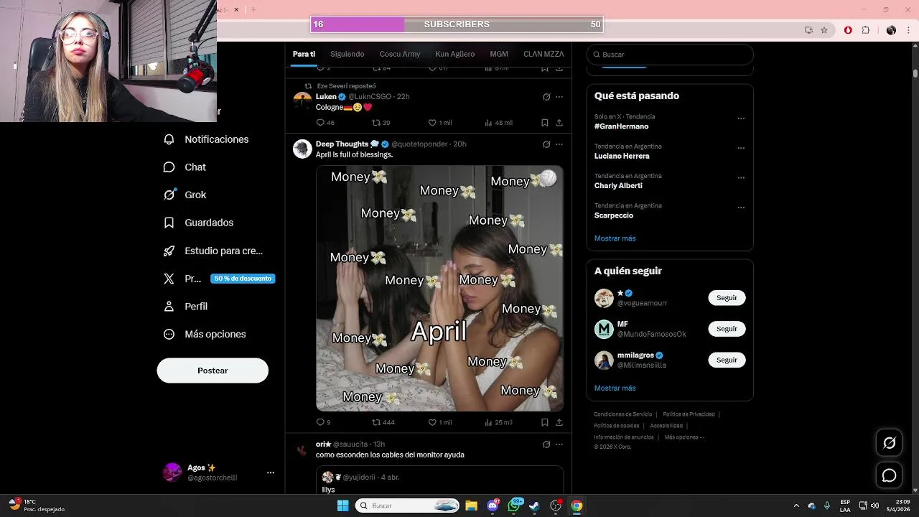919x517 pixels.
Task: Click the Buscar search field on X
Action: tap(670, 55)
